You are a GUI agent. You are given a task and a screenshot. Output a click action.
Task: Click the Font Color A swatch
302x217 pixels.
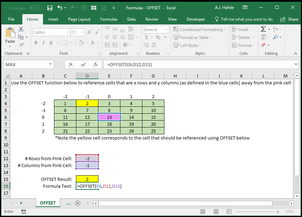[93, 42]
